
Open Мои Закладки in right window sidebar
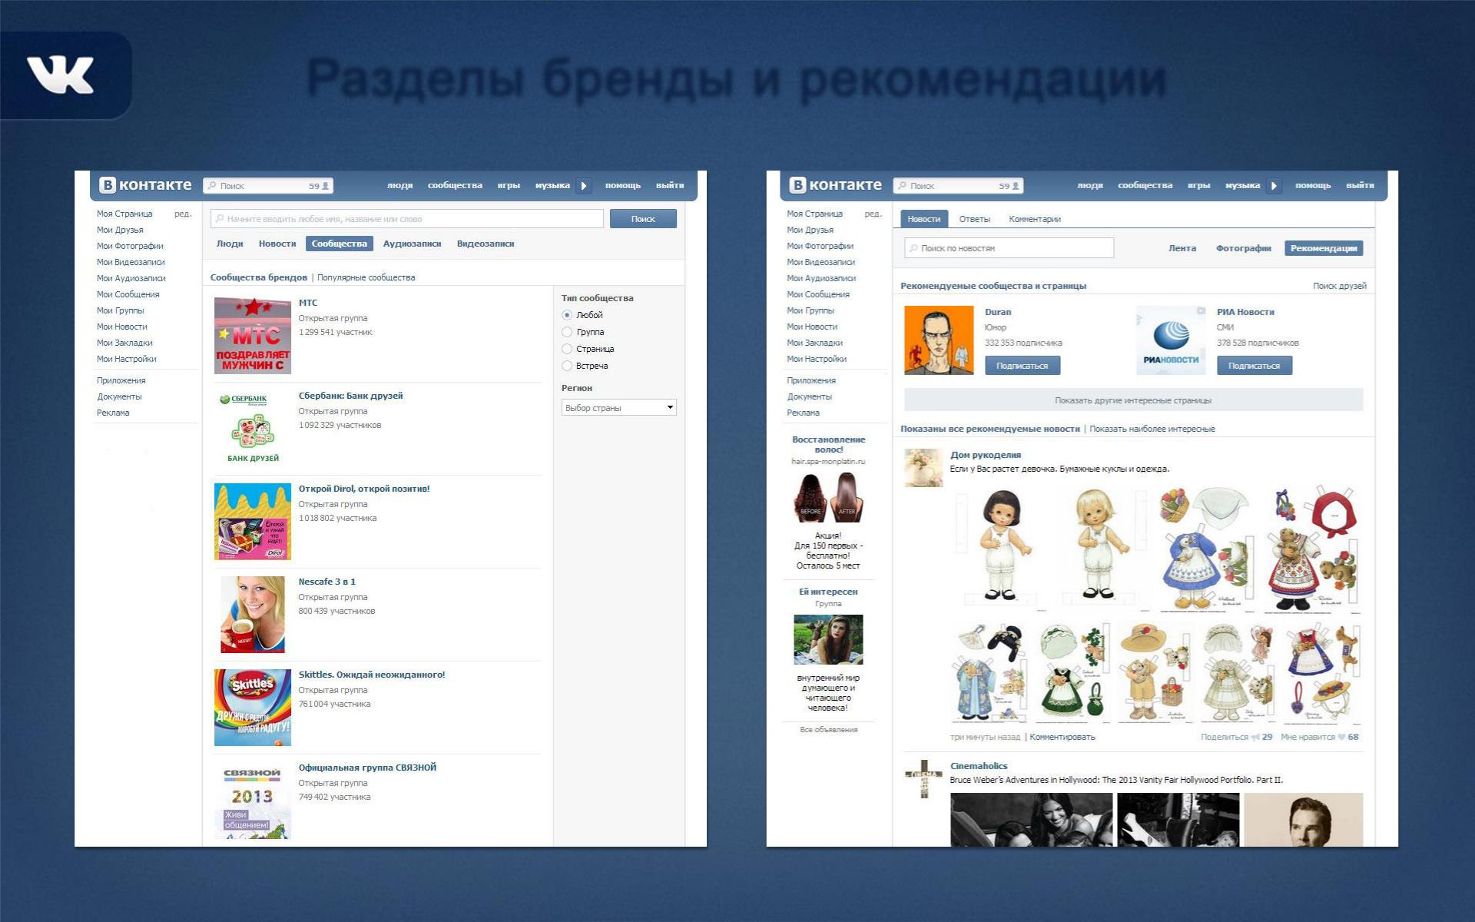click(x=814, y=343)
